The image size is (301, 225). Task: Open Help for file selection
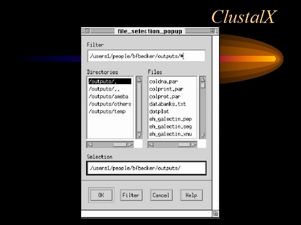point(191,195)
